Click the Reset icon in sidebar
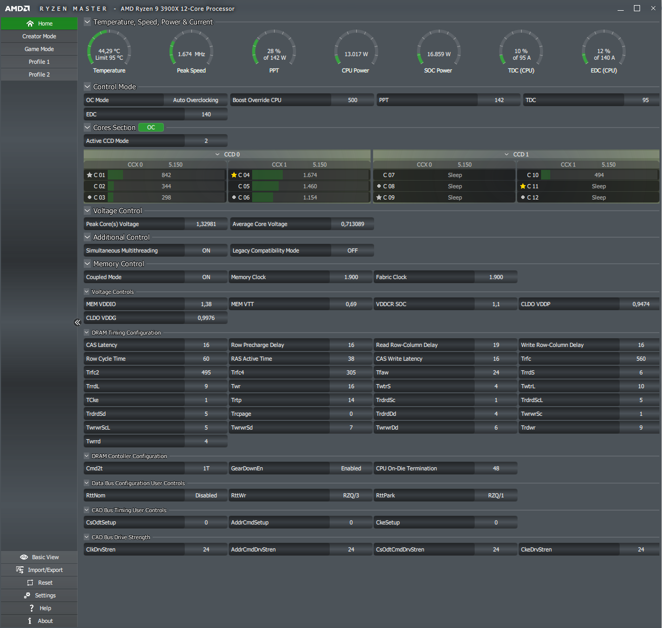The width and height of the screenshot is (662, 628). click(x=30, y=583)
